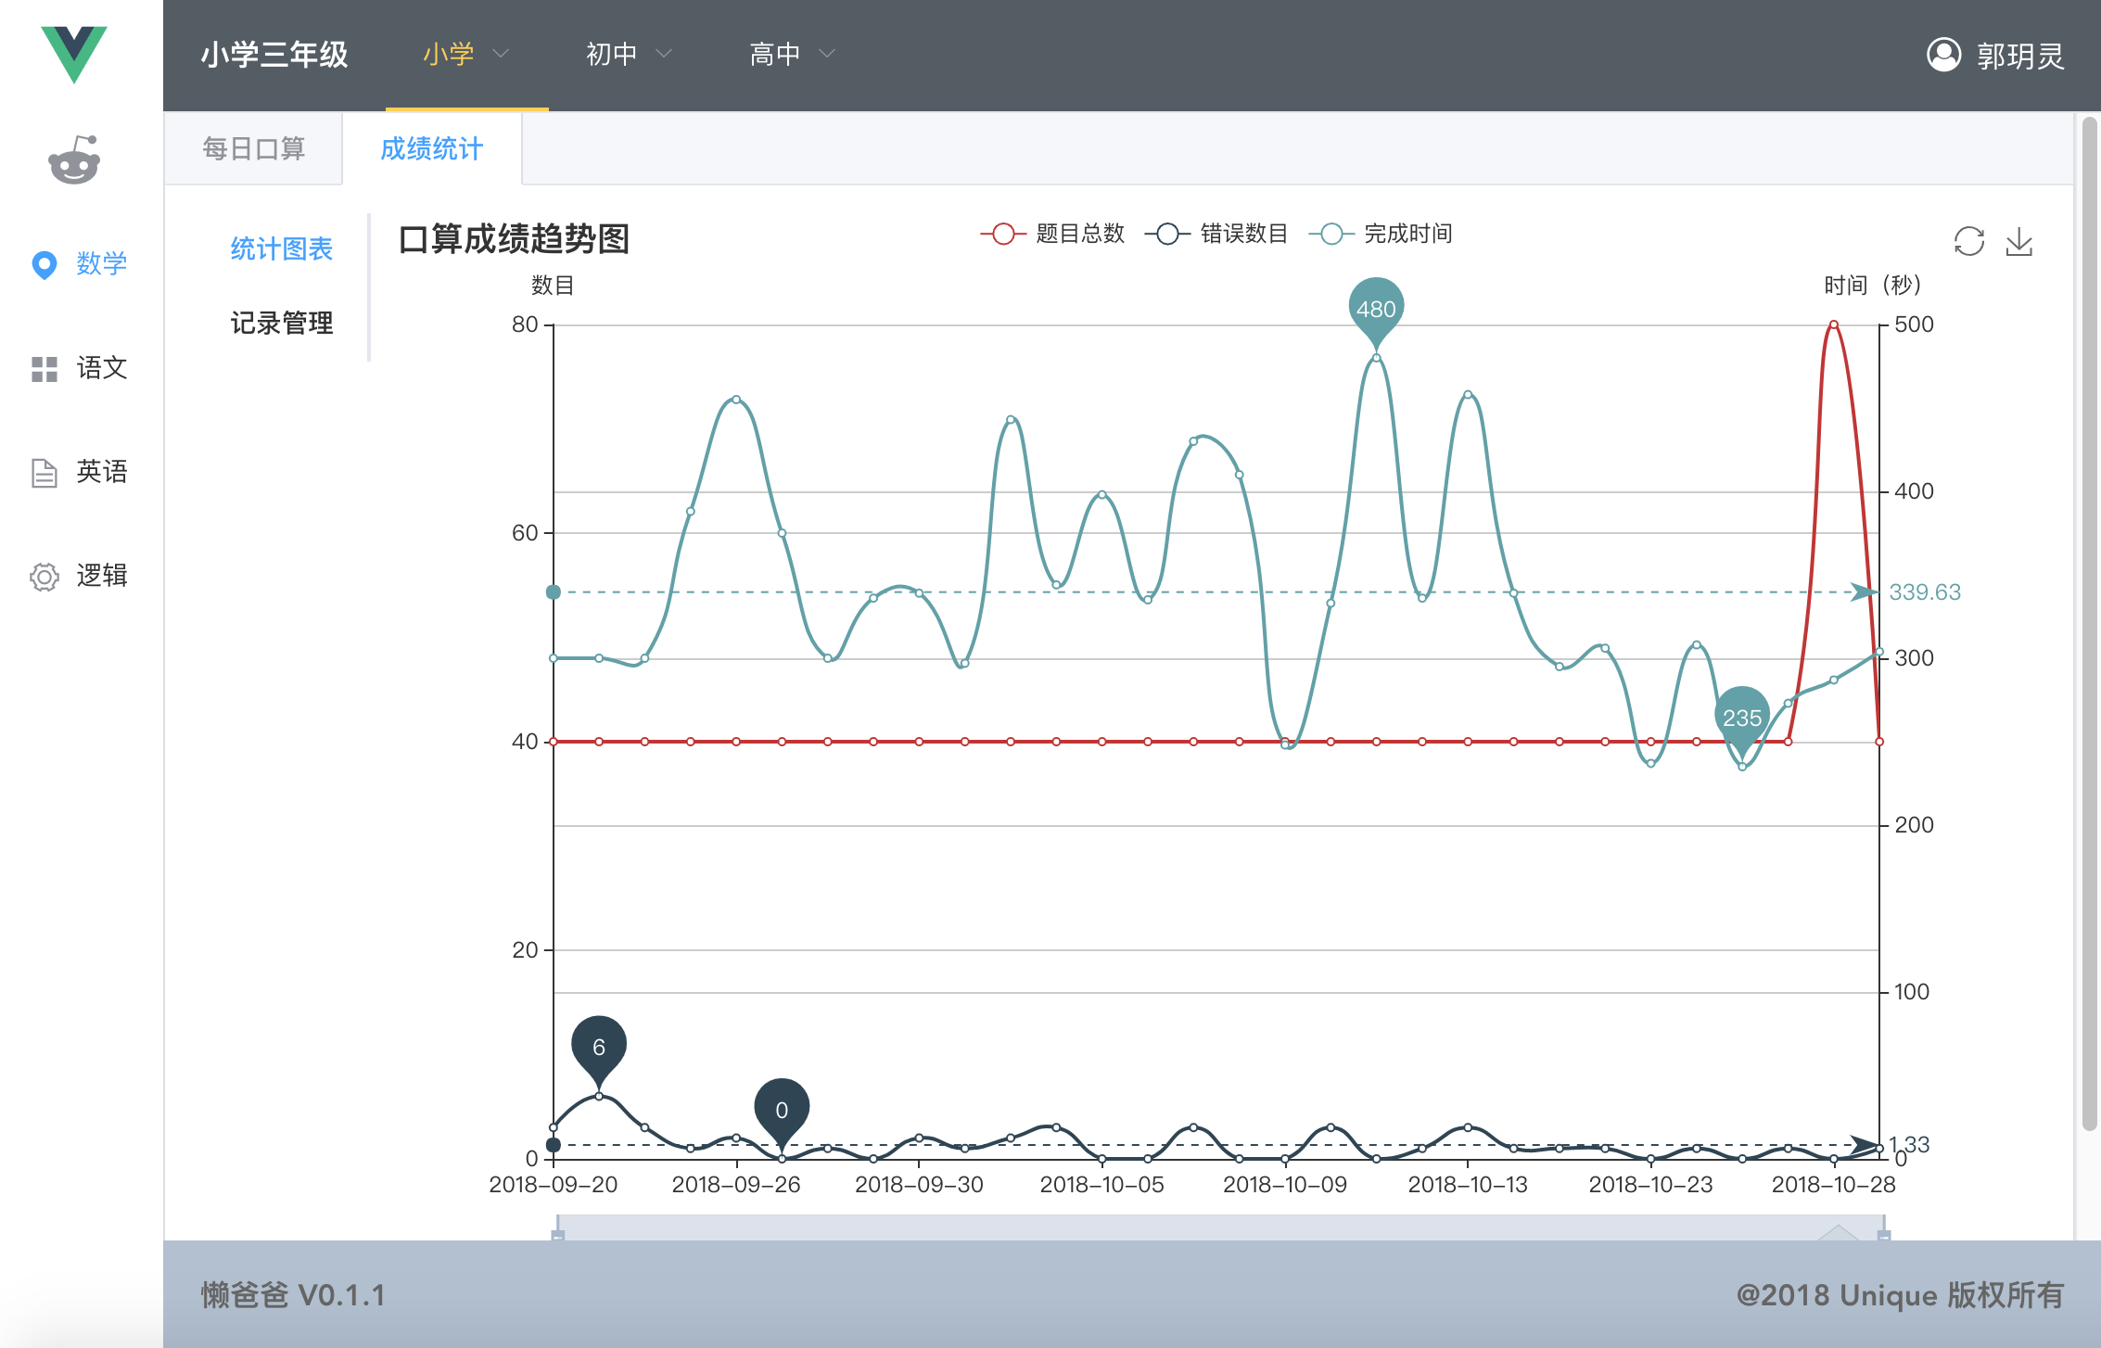The height and width of the screenshot is (1348, 2101).
Task: Switch to the 每日口算 tab
Action: [x=253, y=148]
